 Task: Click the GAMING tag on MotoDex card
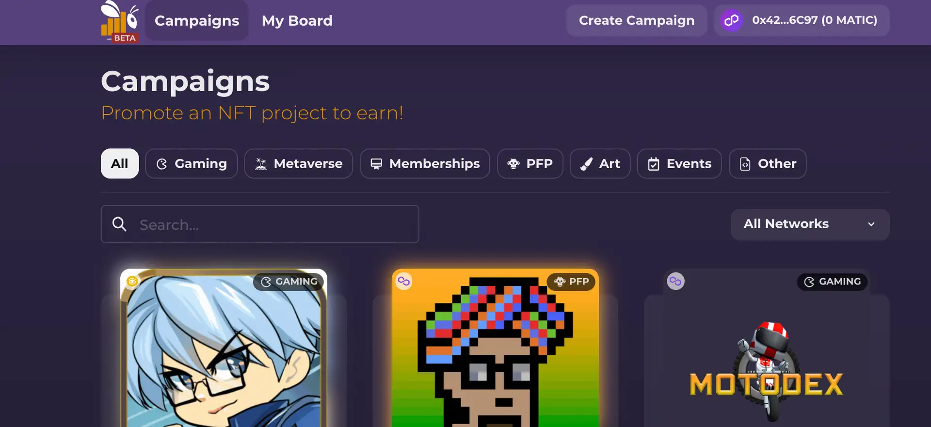coord(832,282)
